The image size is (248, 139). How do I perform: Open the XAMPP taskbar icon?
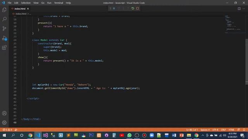coord(99,135)
